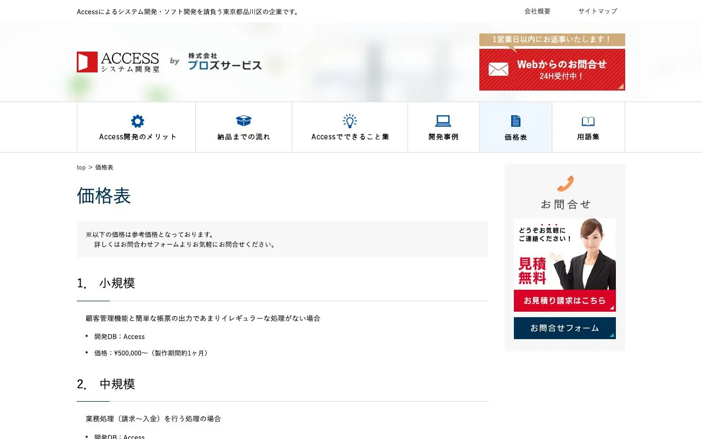Screen dimensions: 702x439
Task: Click the 顧客管理機能と簡単な帳票 description text
Action: pos(203,318)
